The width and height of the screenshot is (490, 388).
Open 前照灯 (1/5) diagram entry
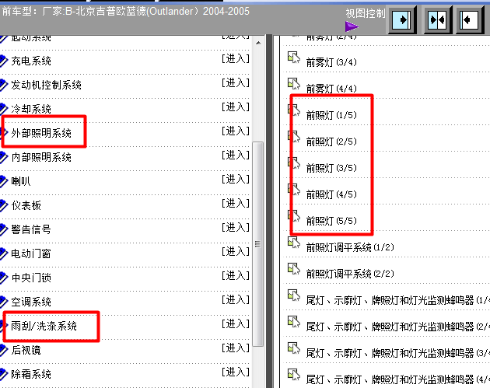331,115
